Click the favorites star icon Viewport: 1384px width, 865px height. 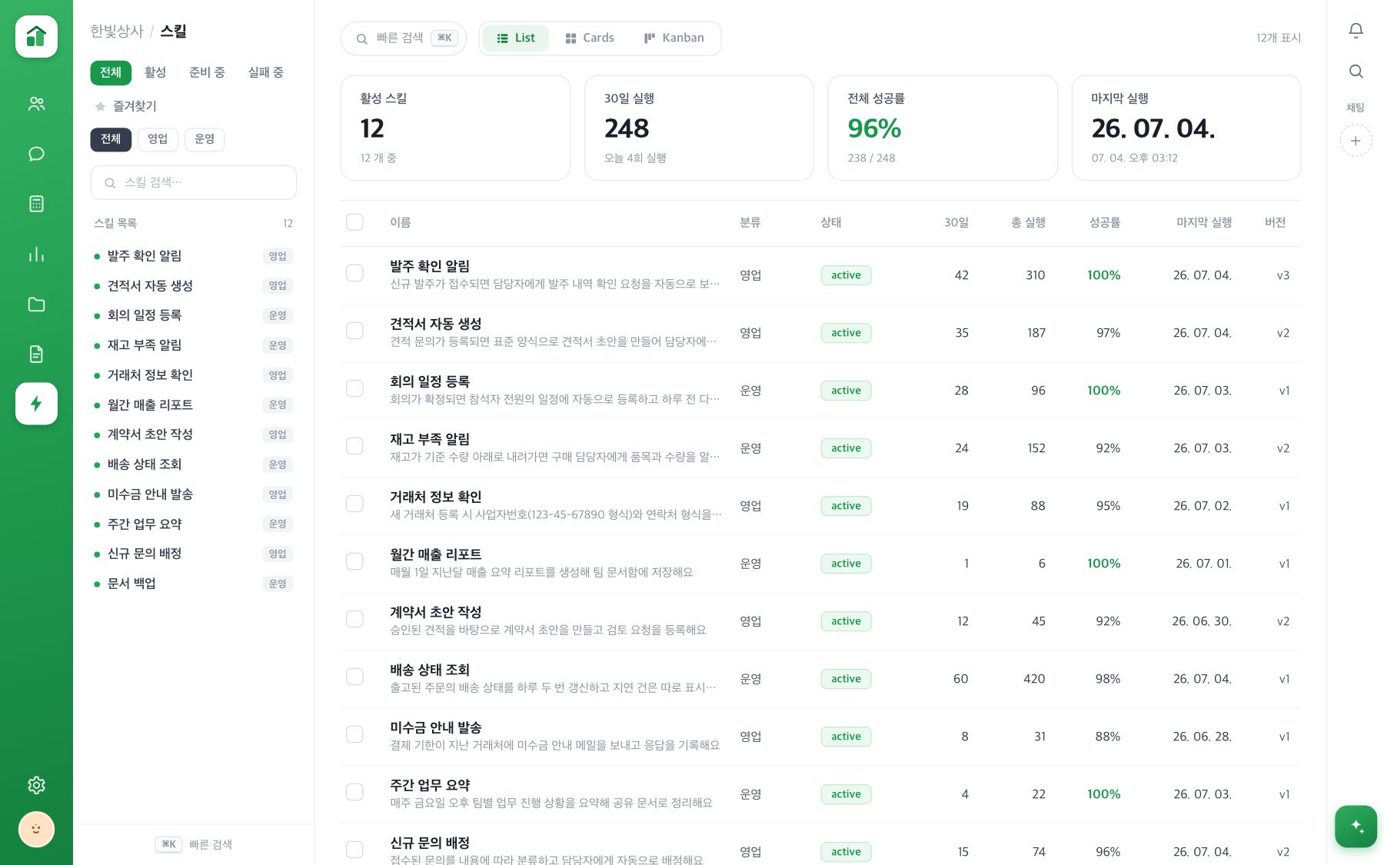coord(100,106)
